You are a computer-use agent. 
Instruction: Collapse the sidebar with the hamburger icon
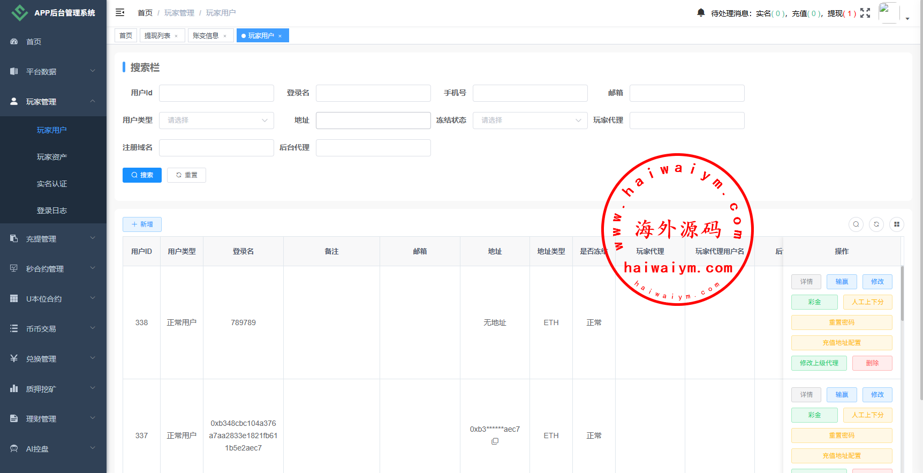pyautogui.click(x=120, y=12)
